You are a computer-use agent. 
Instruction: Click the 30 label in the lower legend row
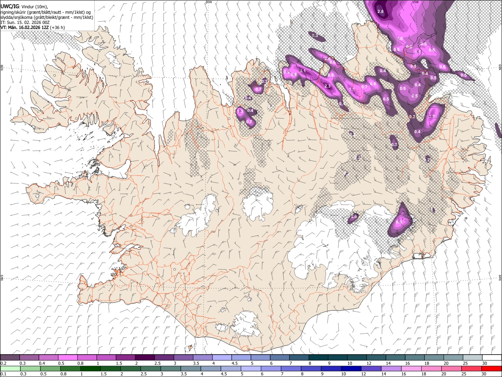485,374
